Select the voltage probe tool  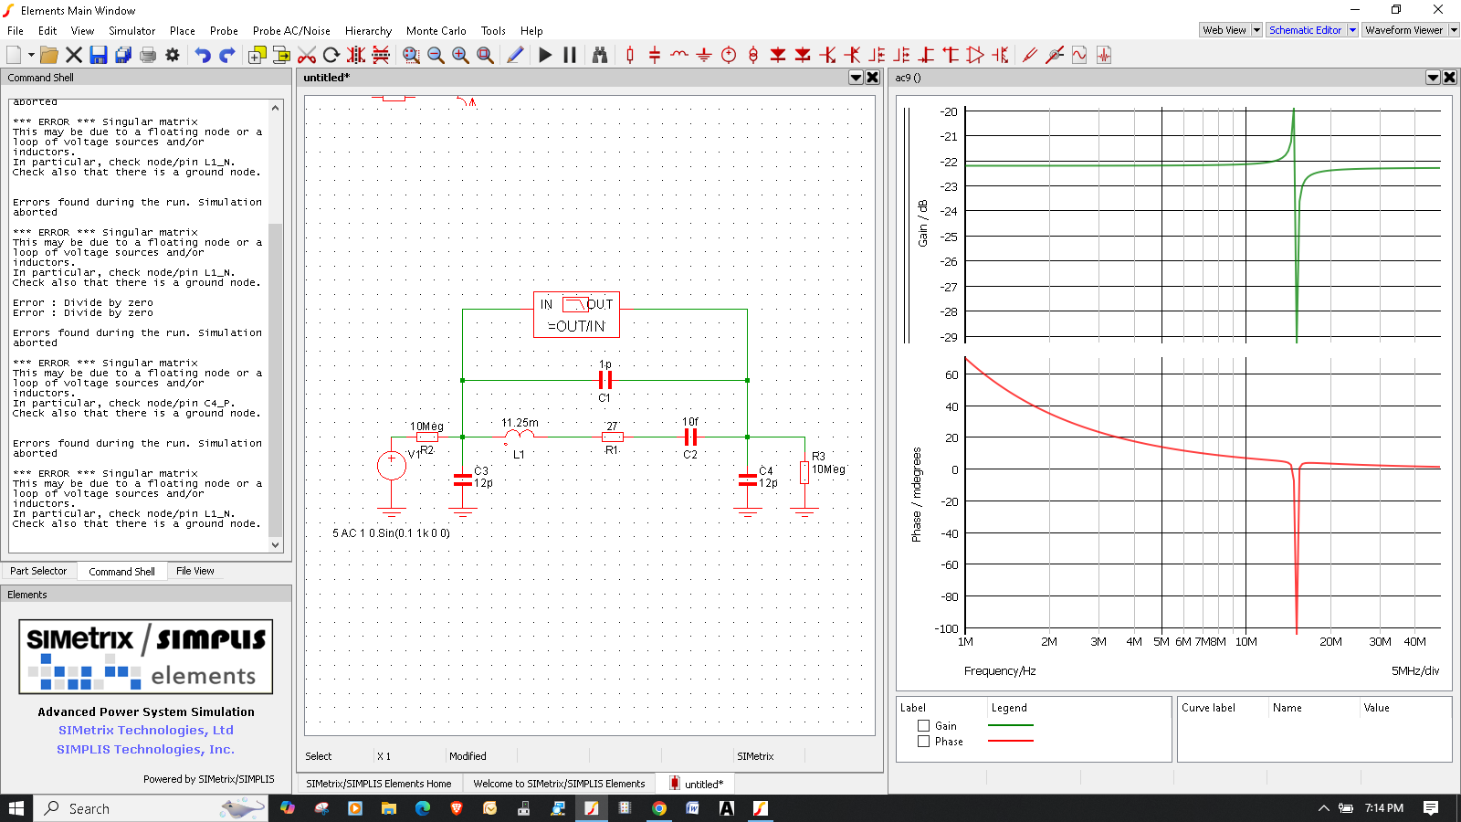pyautogui.click(x=1030, y=55)
